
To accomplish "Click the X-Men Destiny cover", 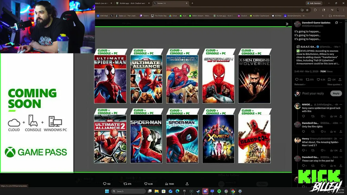I will [x=218, y=139].
